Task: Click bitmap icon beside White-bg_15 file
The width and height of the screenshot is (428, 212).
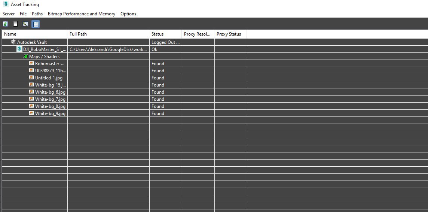Action: (31, 85)
